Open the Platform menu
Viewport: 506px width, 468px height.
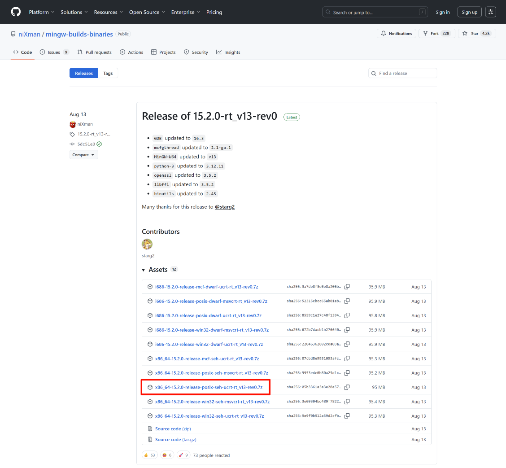click(x=42, y=12)
